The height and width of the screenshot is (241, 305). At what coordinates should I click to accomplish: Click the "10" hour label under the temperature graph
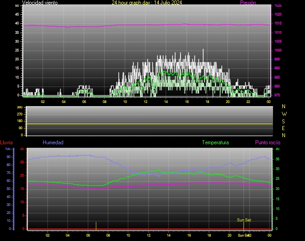pyautogui.click(x=128, y=235)
